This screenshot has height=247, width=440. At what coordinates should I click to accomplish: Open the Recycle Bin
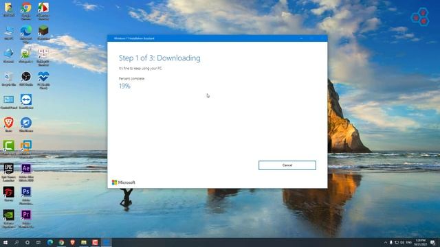(9, 79)
